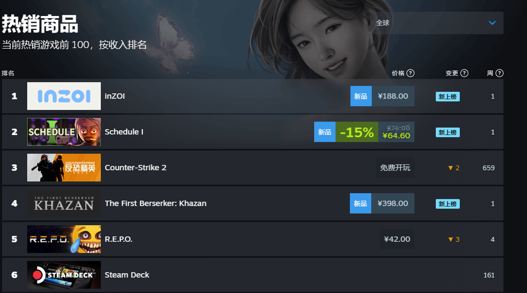Open the 全球 region dropdown

click(436, 23)
